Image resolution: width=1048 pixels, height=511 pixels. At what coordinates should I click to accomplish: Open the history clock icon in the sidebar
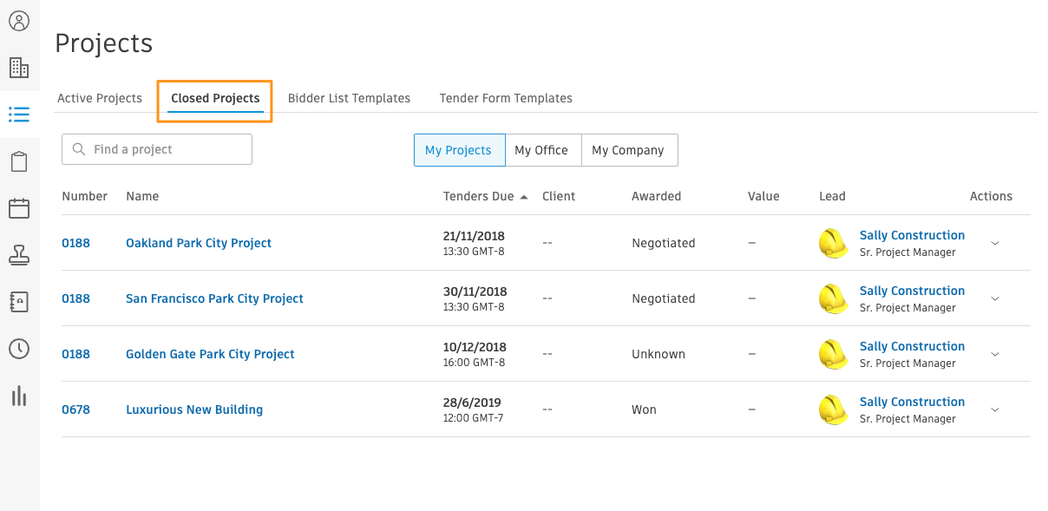coord(20,349)
